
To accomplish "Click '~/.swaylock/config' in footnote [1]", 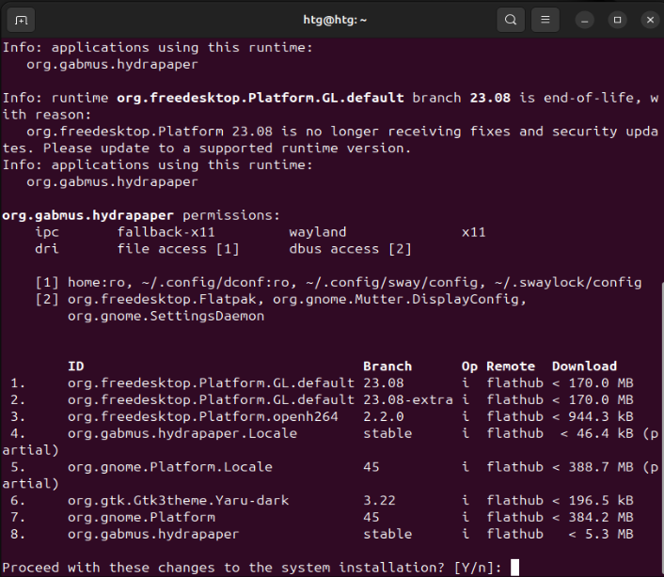I will (x=568, y=283).
